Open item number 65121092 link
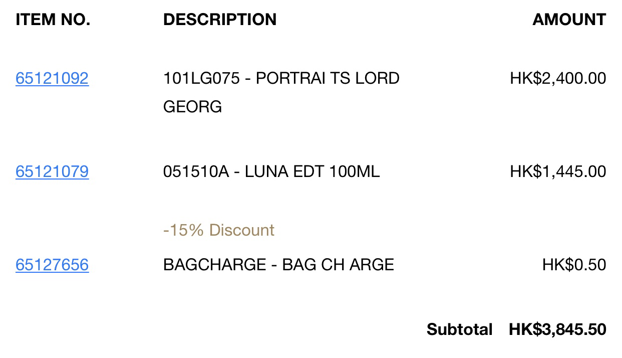622x358 pixels. pos(52,78)
